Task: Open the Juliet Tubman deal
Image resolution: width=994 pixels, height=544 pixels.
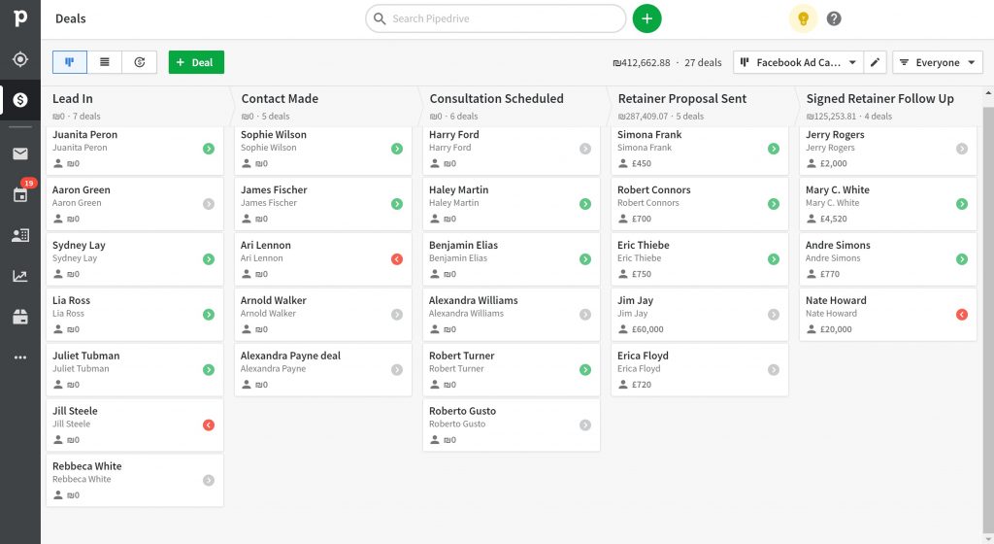Action: coord(134,370)
